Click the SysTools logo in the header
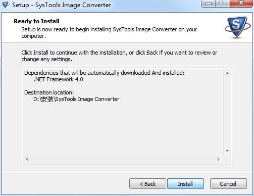This screenshot has width=254, height=196. 237,27
